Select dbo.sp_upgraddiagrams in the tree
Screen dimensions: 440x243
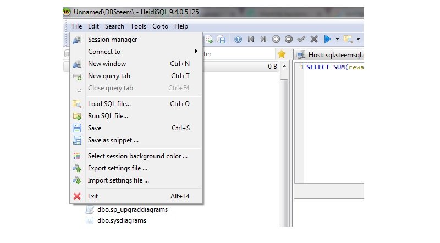click(x=133, y=209)
